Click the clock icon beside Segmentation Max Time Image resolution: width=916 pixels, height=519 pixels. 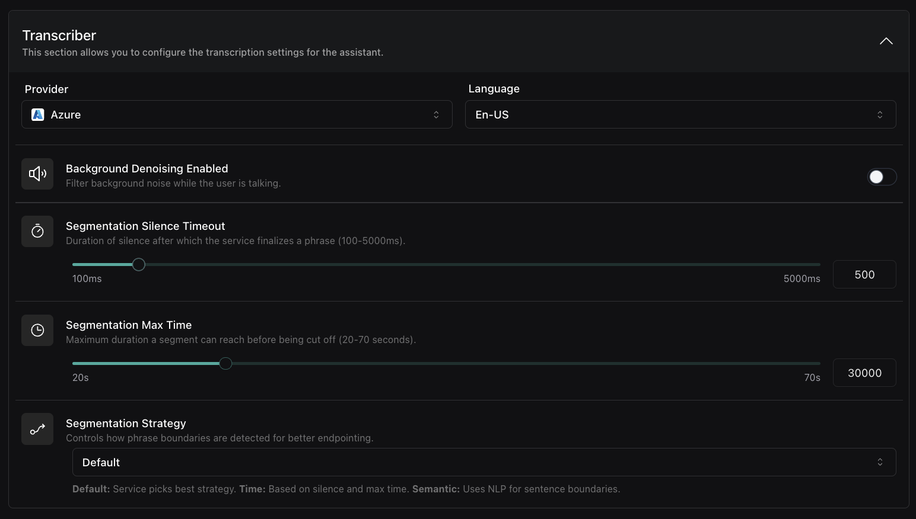click(x=37, y=330)
